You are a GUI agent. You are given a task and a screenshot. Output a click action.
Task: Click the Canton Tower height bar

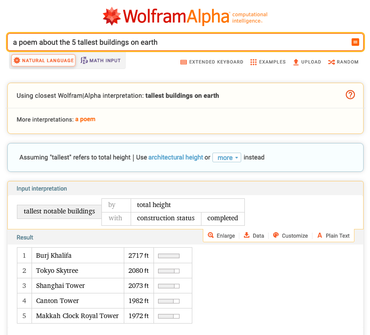point(169,301)
